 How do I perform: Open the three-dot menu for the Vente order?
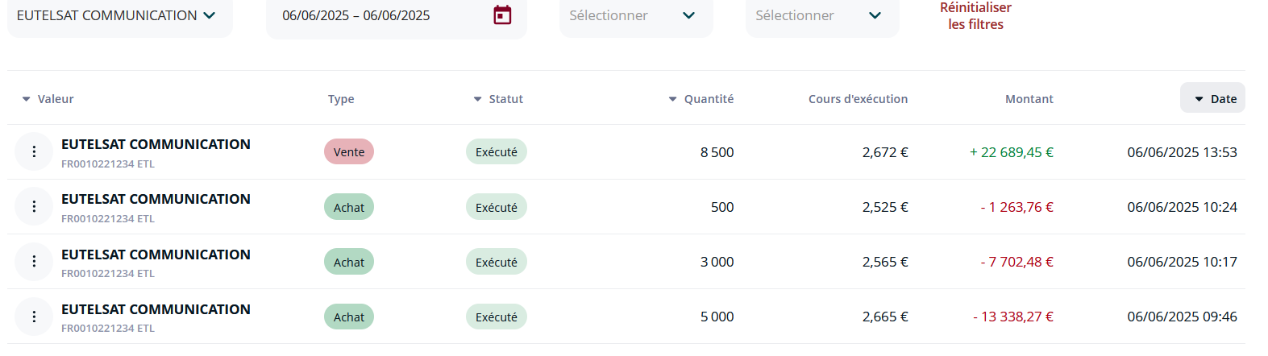coord(34,151)
